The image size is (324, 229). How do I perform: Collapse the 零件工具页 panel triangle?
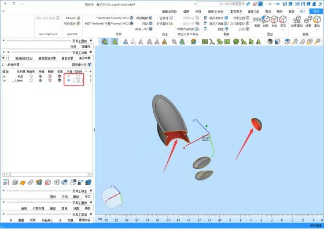tap(91, 52)
